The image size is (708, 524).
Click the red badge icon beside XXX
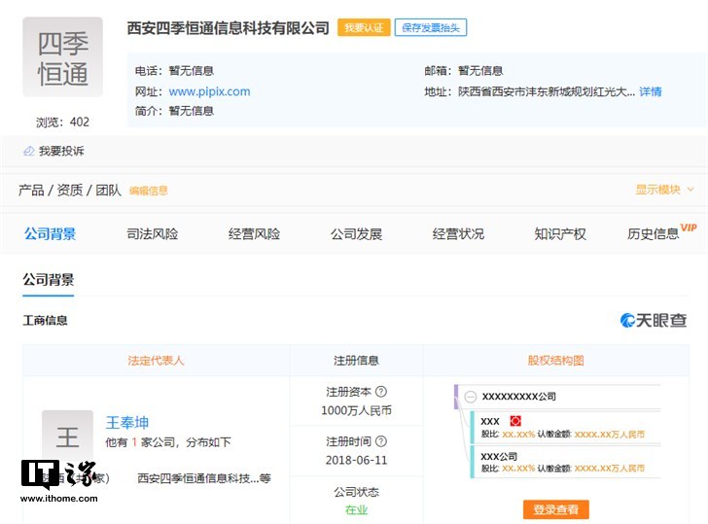515,421
